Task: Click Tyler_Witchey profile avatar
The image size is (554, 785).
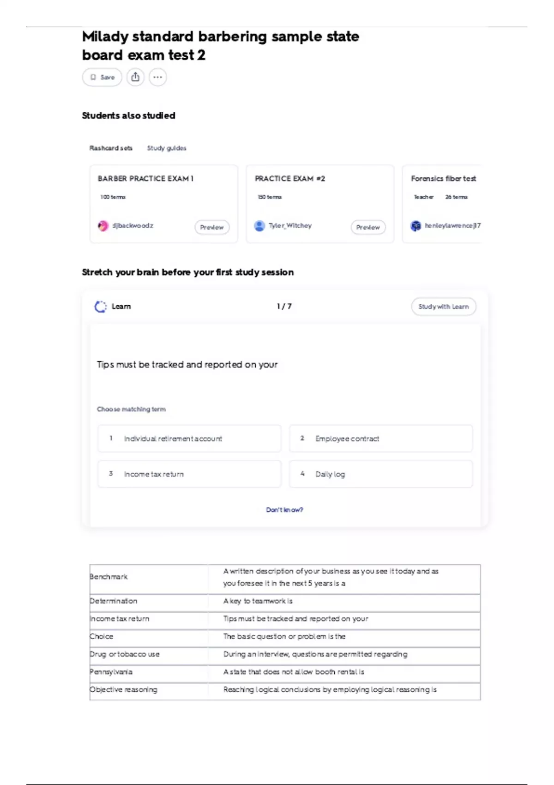Action: tap(259, 226)
